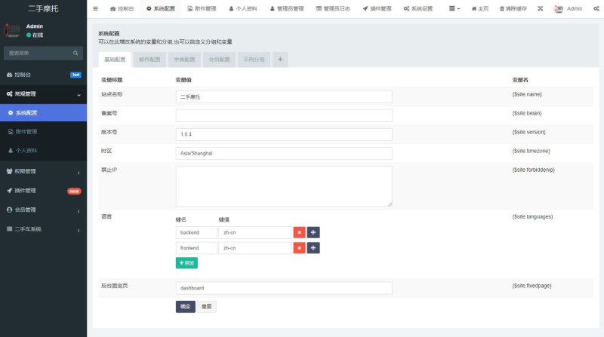Collapse the 常规管理 sidebar group

(43, 94)
